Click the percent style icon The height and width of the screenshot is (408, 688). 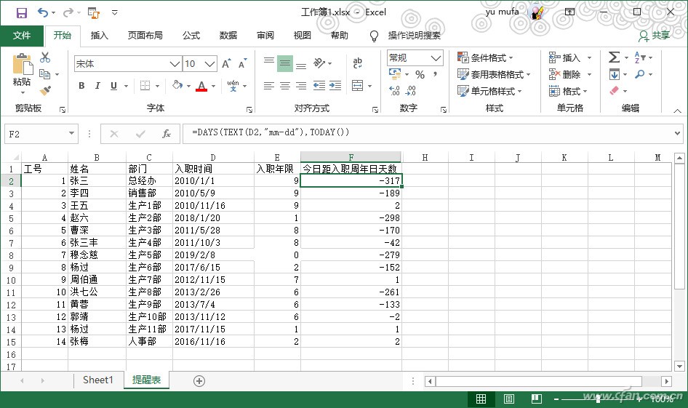tap(420, 75)
